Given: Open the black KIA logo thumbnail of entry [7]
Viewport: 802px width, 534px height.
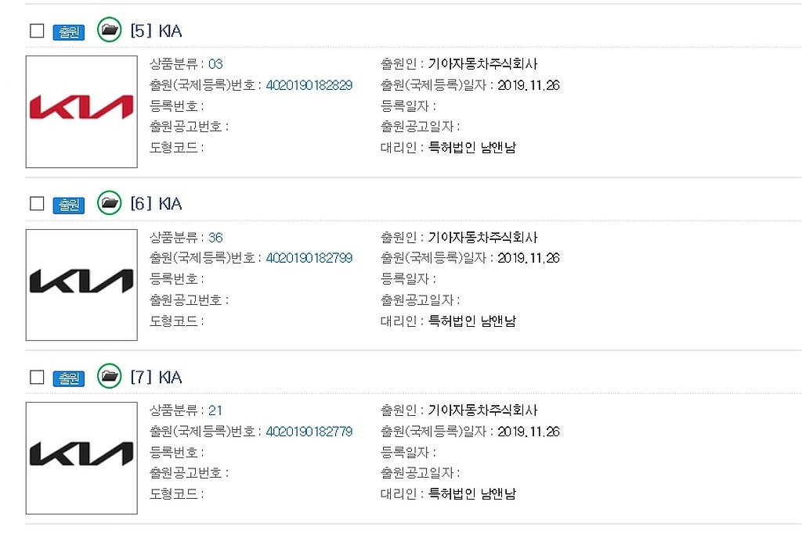Looking at the screenshot, I should pyautogui.click(x=81, y=458).
